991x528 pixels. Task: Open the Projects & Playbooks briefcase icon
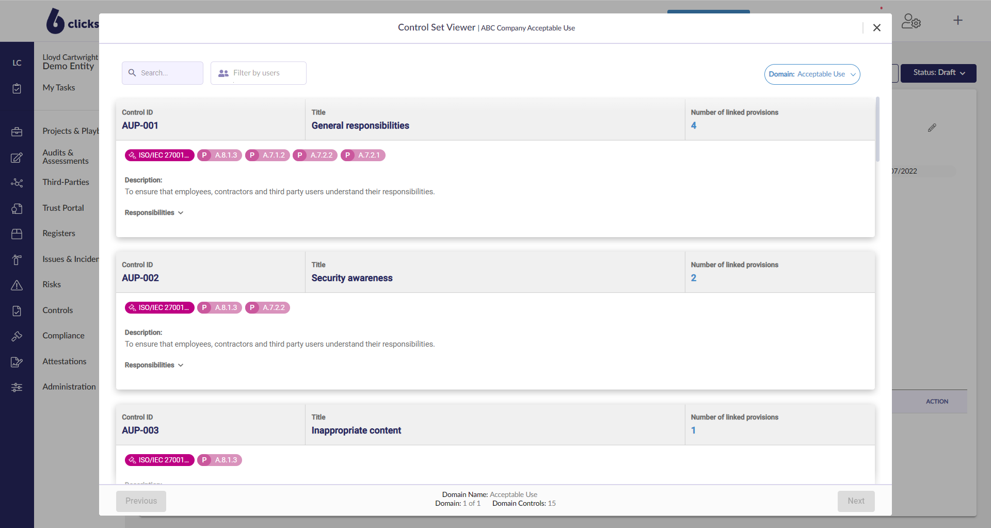coord(17,132)
